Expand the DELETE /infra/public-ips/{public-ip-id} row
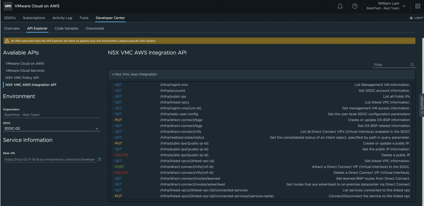The image size is (424, 206). (x=122, y=155)
